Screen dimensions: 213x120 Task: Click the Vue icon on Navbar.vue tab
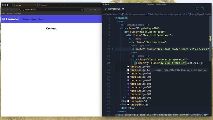pos(106,9)
